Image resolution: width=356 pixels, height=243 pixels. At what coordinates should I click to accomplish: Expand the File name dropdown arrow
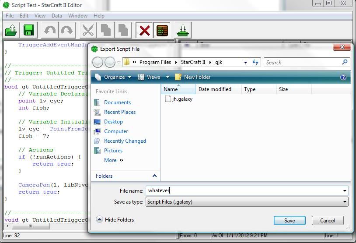pos(345,190)
